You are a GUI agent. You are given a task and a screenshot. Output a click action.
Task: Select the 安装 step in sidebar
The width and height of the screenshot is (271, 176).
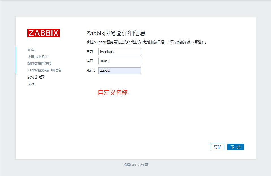(31, 84)
